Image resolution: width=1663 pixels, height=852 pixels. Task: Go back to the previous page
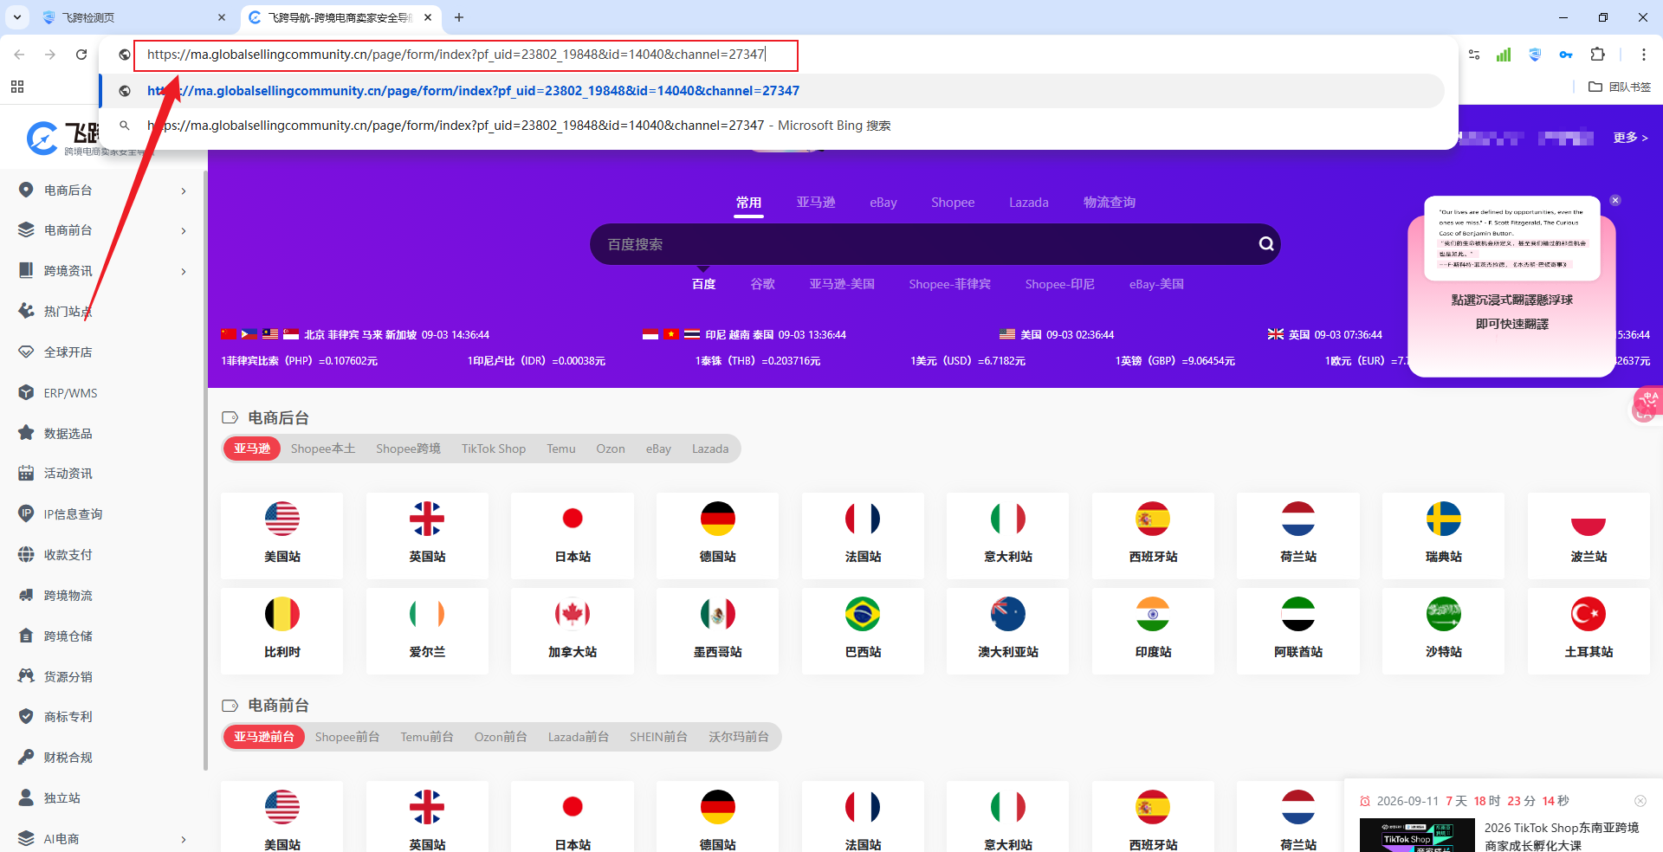[x=19, y=55]
